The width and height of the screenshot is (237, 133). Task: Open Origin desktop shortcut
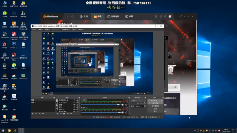pos(4,45)
